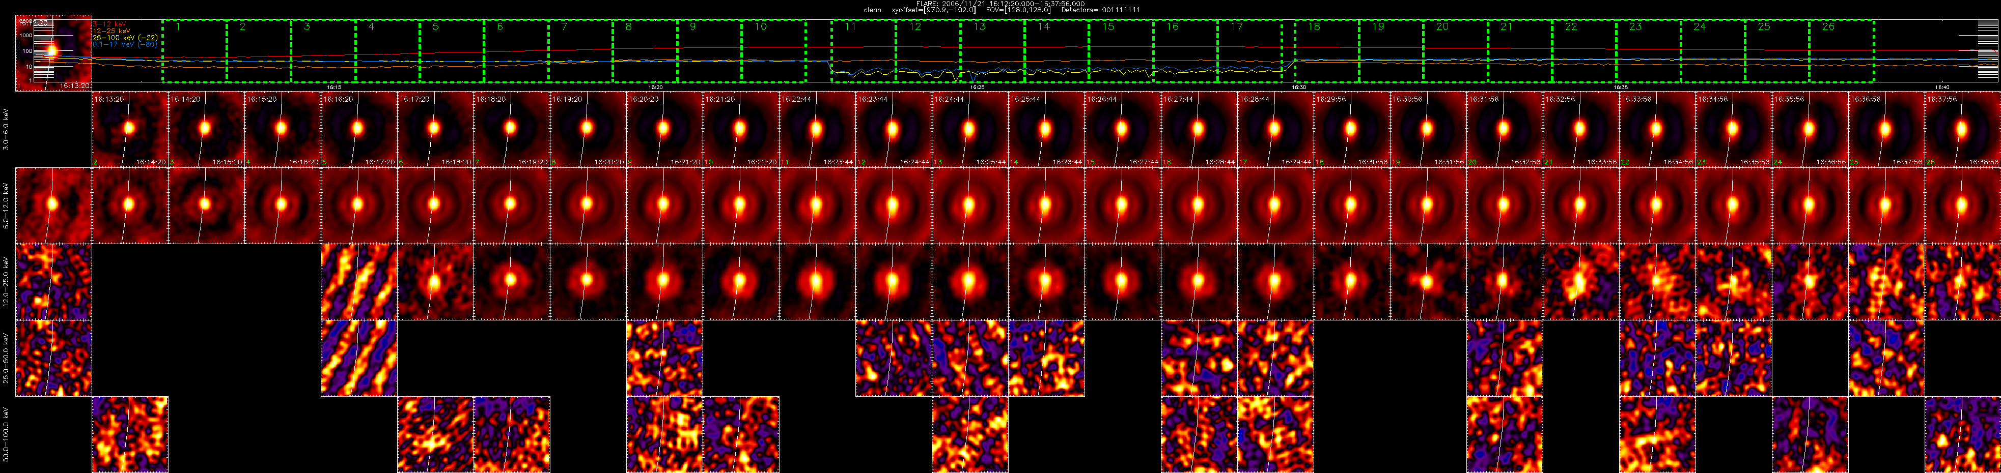The image size is (2001, 473).
Task: Click the 3-12 keV legend label
Action: point(109,24)
